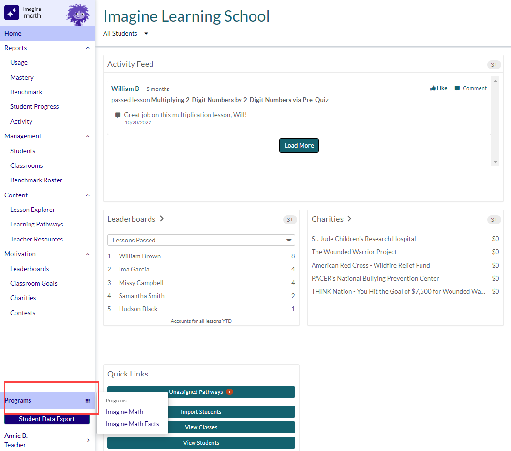
Task: Open the Benchmark report
Action: [26, 92]
